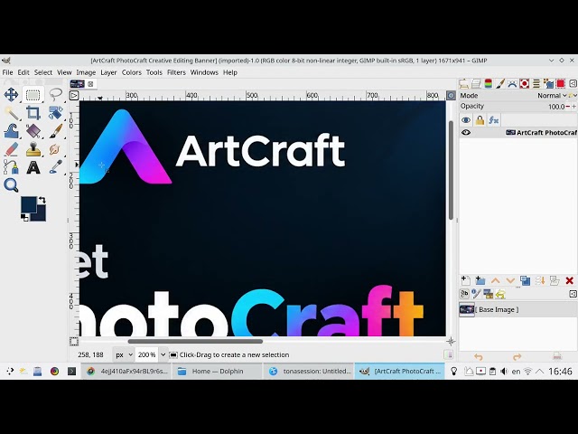The width and height of the screenshot is (578, 434).
Task: Open the Brushes tab with paintbrush icon
Action: tap(499, 84)
